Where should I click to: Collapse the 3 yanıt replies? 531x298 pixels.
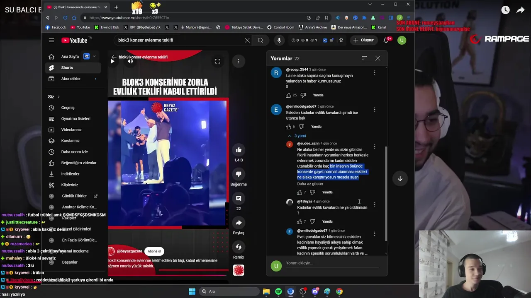(297, 136)
